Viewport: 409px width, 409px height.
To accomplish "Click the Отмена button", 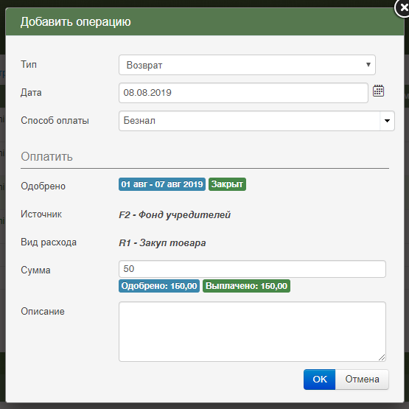I will coord(362,380).
